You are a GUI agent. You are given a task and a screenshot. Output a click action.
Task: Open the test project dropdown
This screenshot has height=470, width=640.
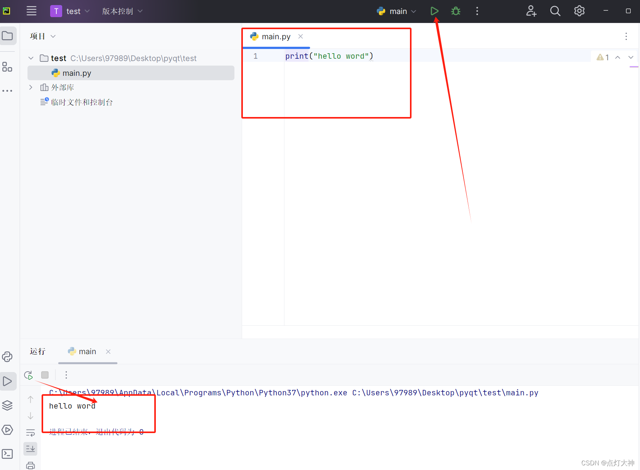70,11
